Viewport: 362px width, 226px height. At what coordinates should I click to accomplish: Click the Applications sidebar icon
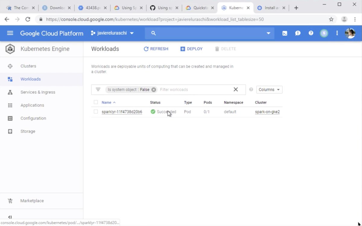(x=10, y=105)
